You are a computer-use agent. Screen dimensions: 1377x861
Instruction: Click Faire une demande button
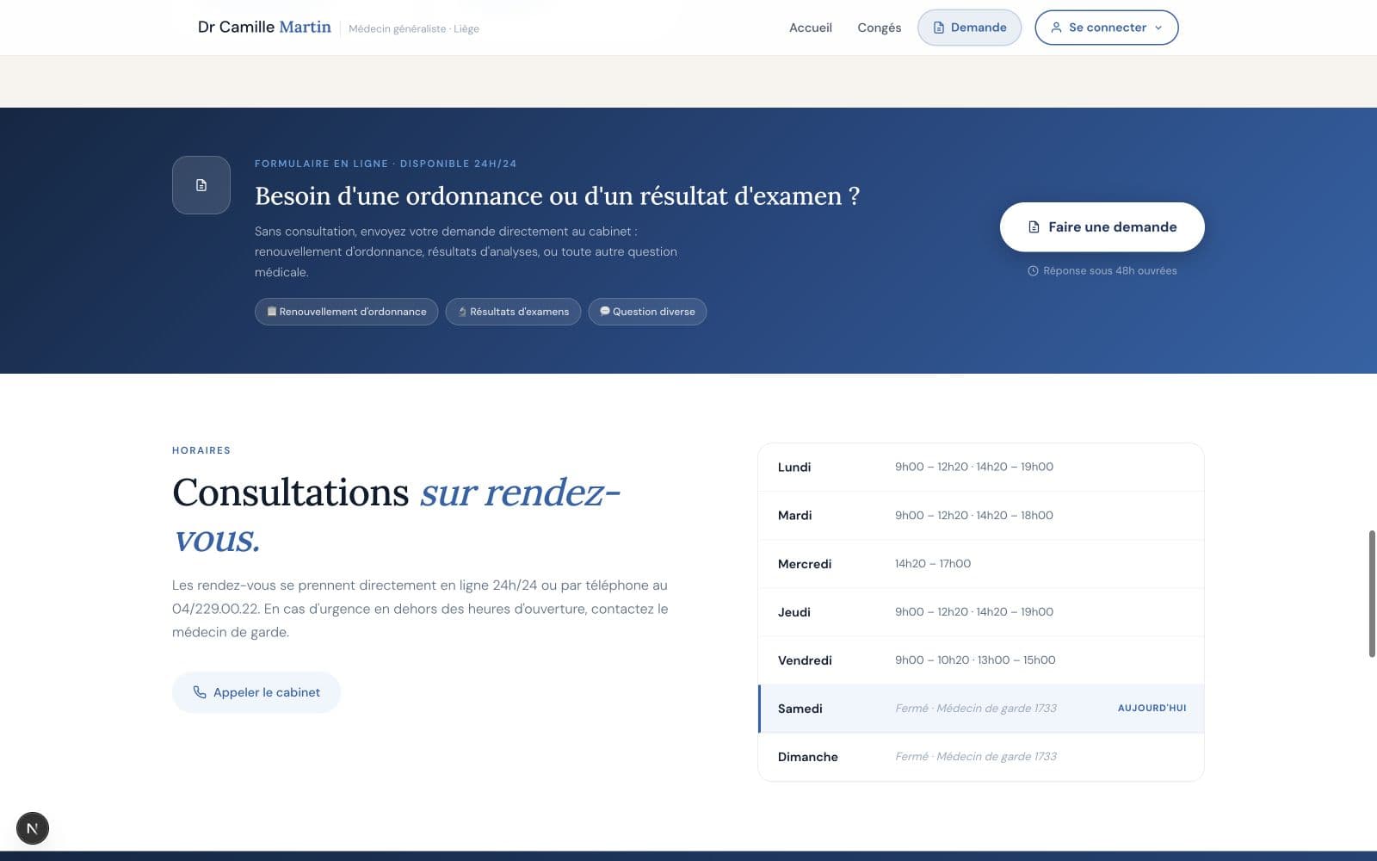pyautogui.click(x=1102, y=227)
